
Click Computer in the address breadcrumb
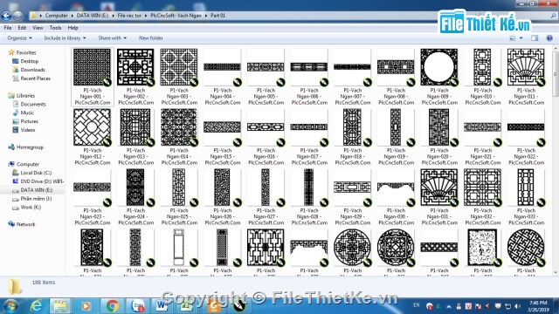56,16
